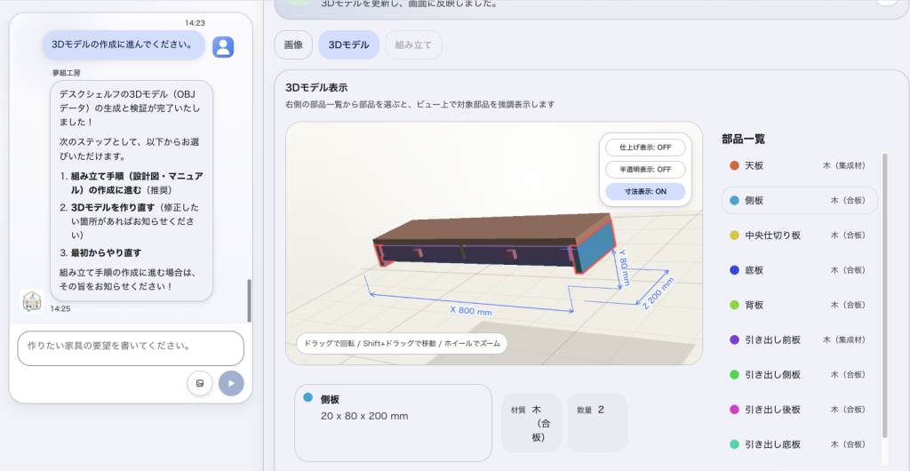Click the 夢組工房 assistant avatar icon

32,301
